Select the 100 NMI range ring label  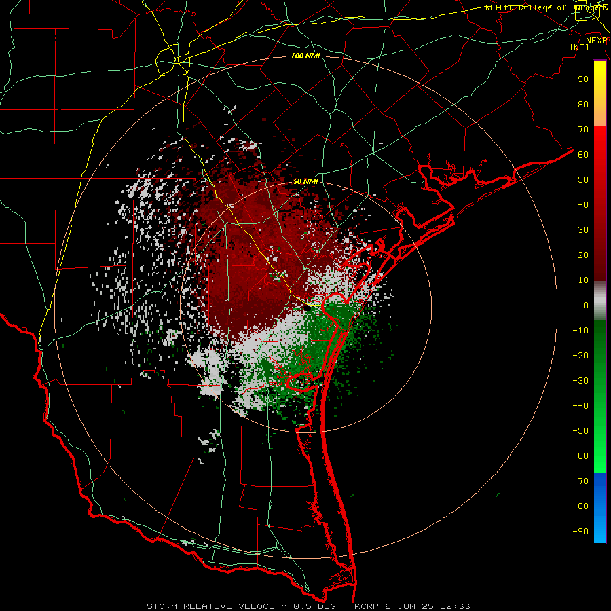tap(305, 56)
